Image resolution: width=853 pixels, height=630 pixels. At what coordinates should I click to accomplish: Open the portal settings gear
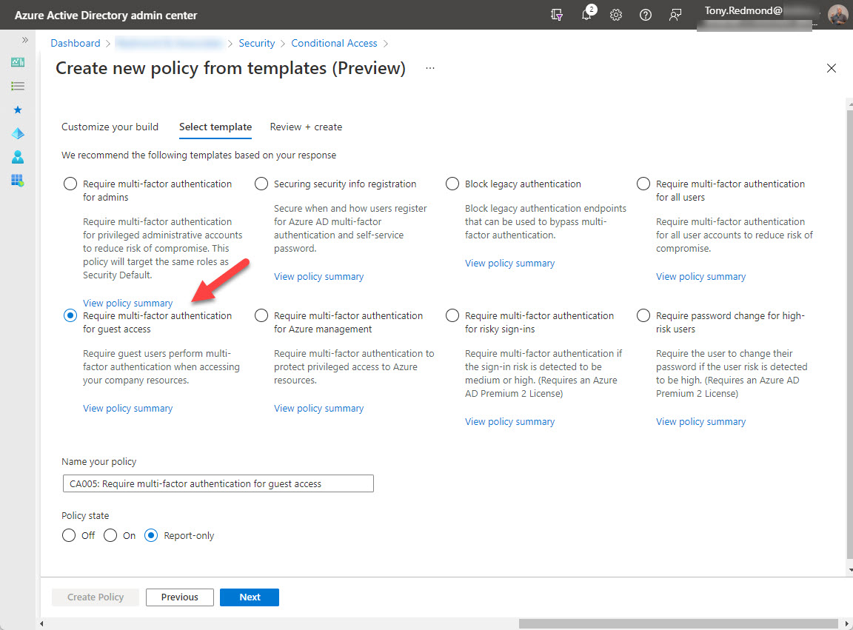click(x=616, y=14)
